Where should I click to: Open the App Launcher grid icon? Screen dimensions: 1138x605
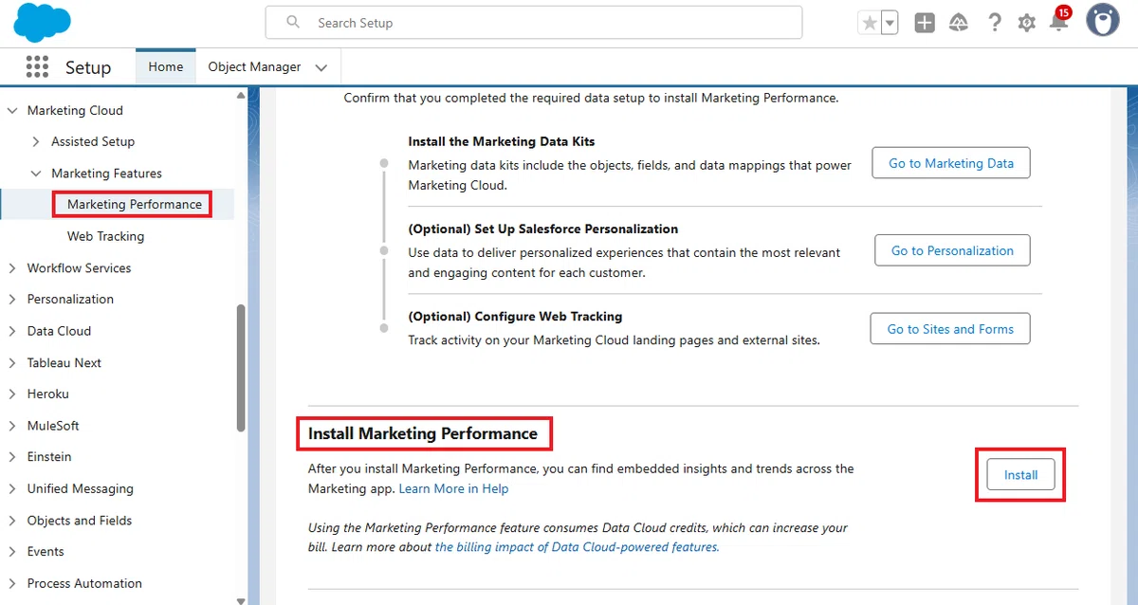pos(37,66)
